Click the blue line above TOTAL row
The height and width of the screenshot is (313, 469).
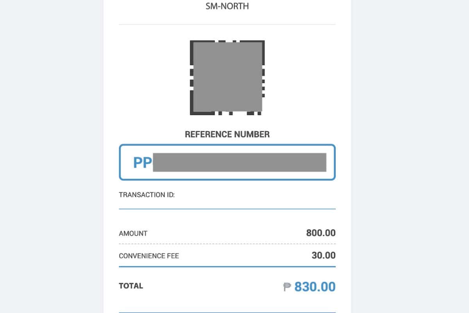point(227,266)
